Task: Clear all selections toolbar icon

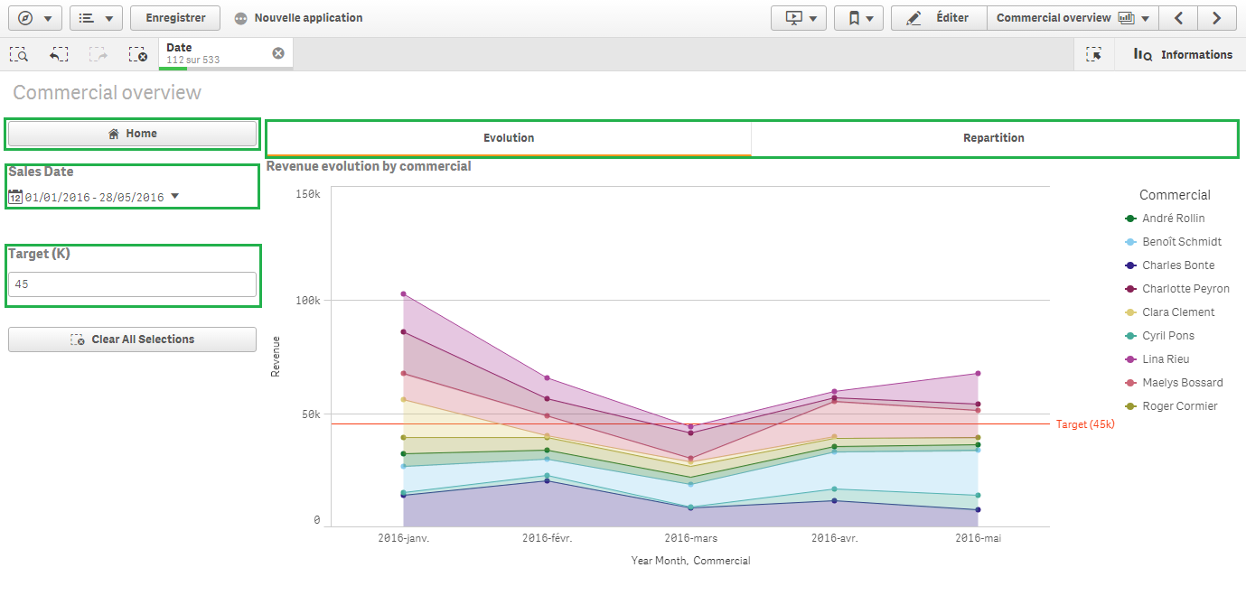Action: click(137, 55)
